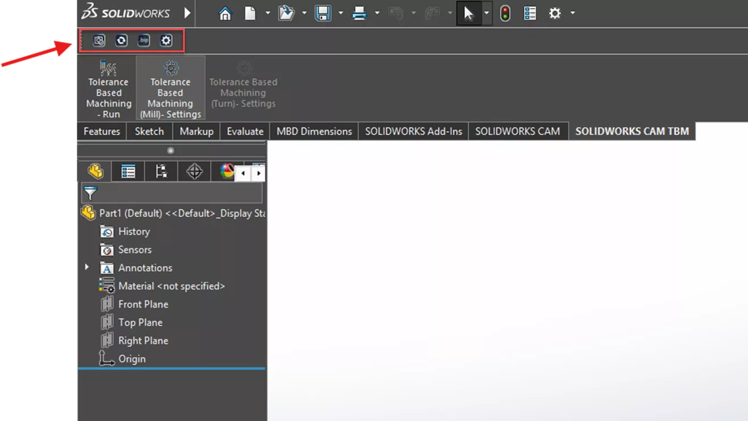
Task: Open the PropertyManager tab icon
Action: click(x=128, y=171)
